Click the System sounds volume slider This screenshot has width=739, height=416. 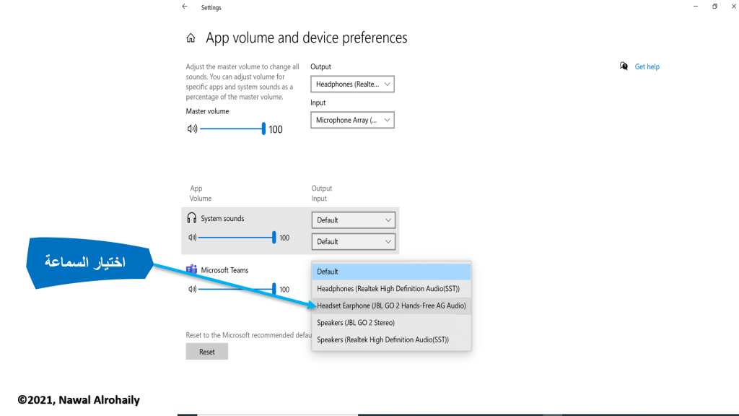(x=237, y=237)
